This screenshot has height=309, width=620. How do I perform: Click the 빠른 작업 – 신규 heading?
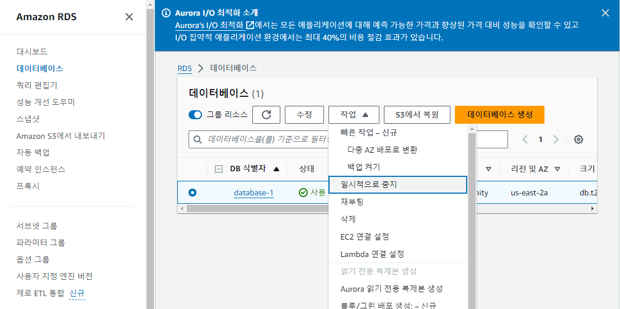369,133
